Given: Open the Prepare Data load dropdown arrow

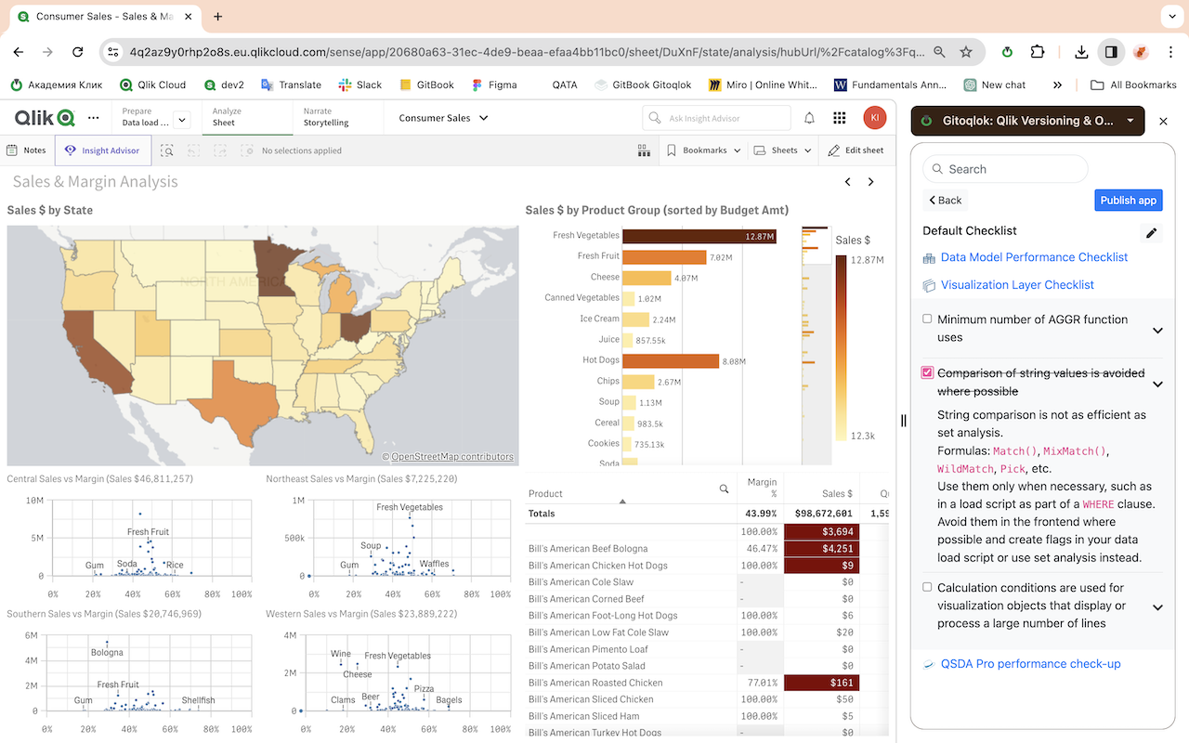Looking at the screenshot, I should [181, 119].
